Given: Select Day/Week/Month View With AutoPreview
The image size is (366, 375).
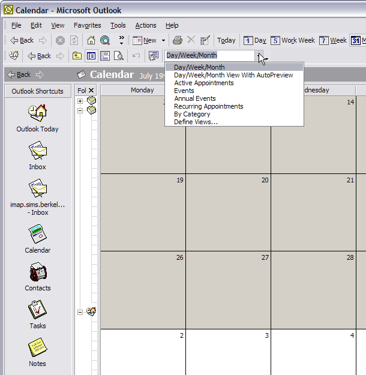Looking at the screenshot, I should 235,75.
